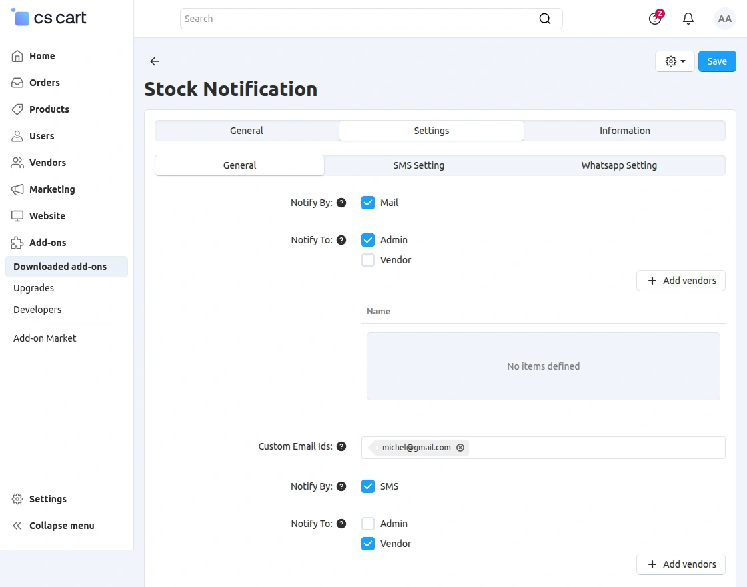Click into the Custom Email Ids field

point(594,448)
